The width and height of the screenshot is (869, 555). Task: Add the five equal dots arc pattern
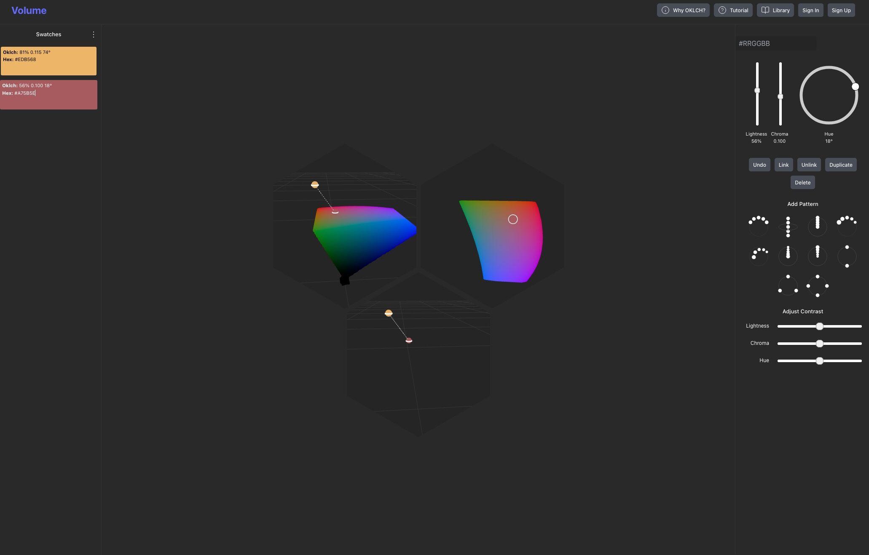(x=758, y=227)
